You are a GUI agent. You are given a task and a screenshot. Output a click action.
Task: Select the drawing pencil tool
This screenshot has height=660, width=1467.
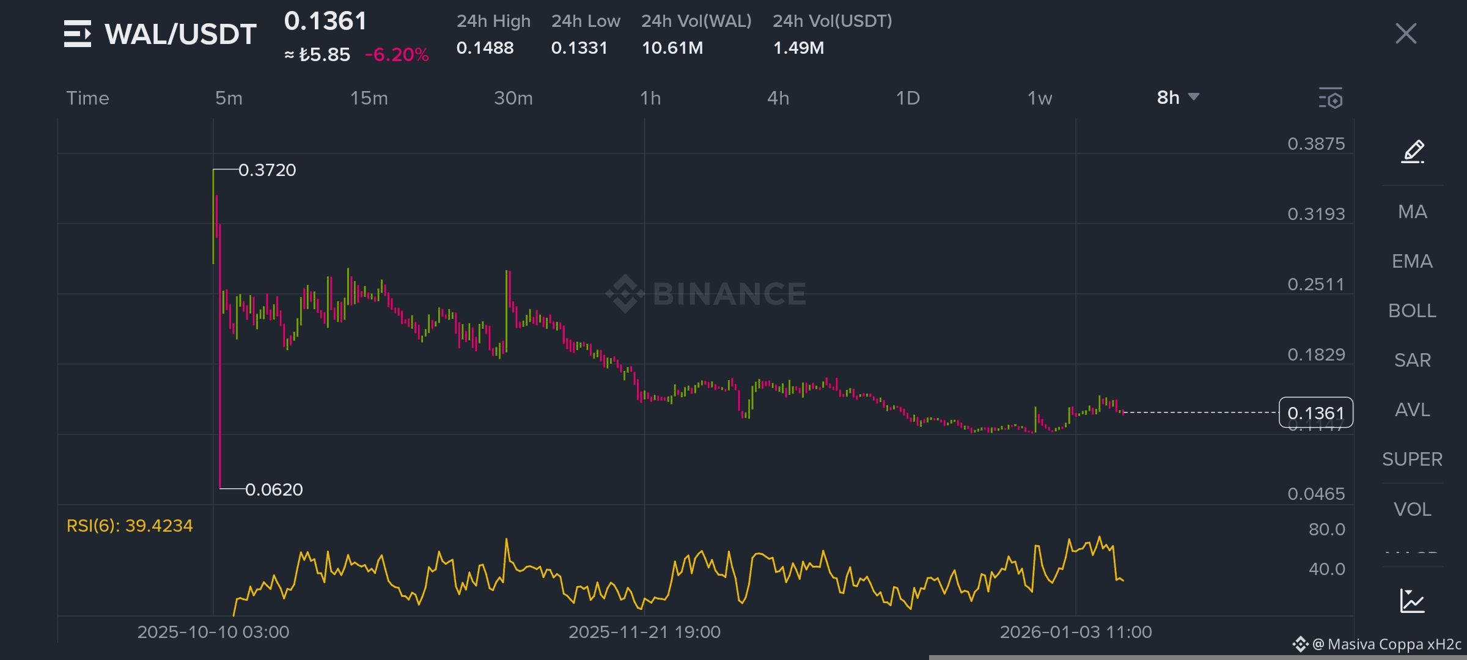pos(1413,152)
